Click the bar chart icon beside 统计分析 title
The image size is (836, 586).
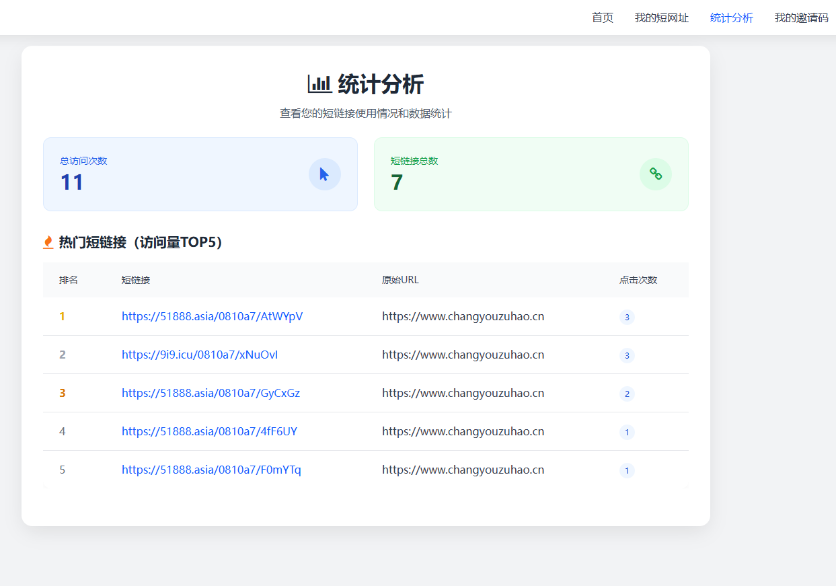[319, 84]
